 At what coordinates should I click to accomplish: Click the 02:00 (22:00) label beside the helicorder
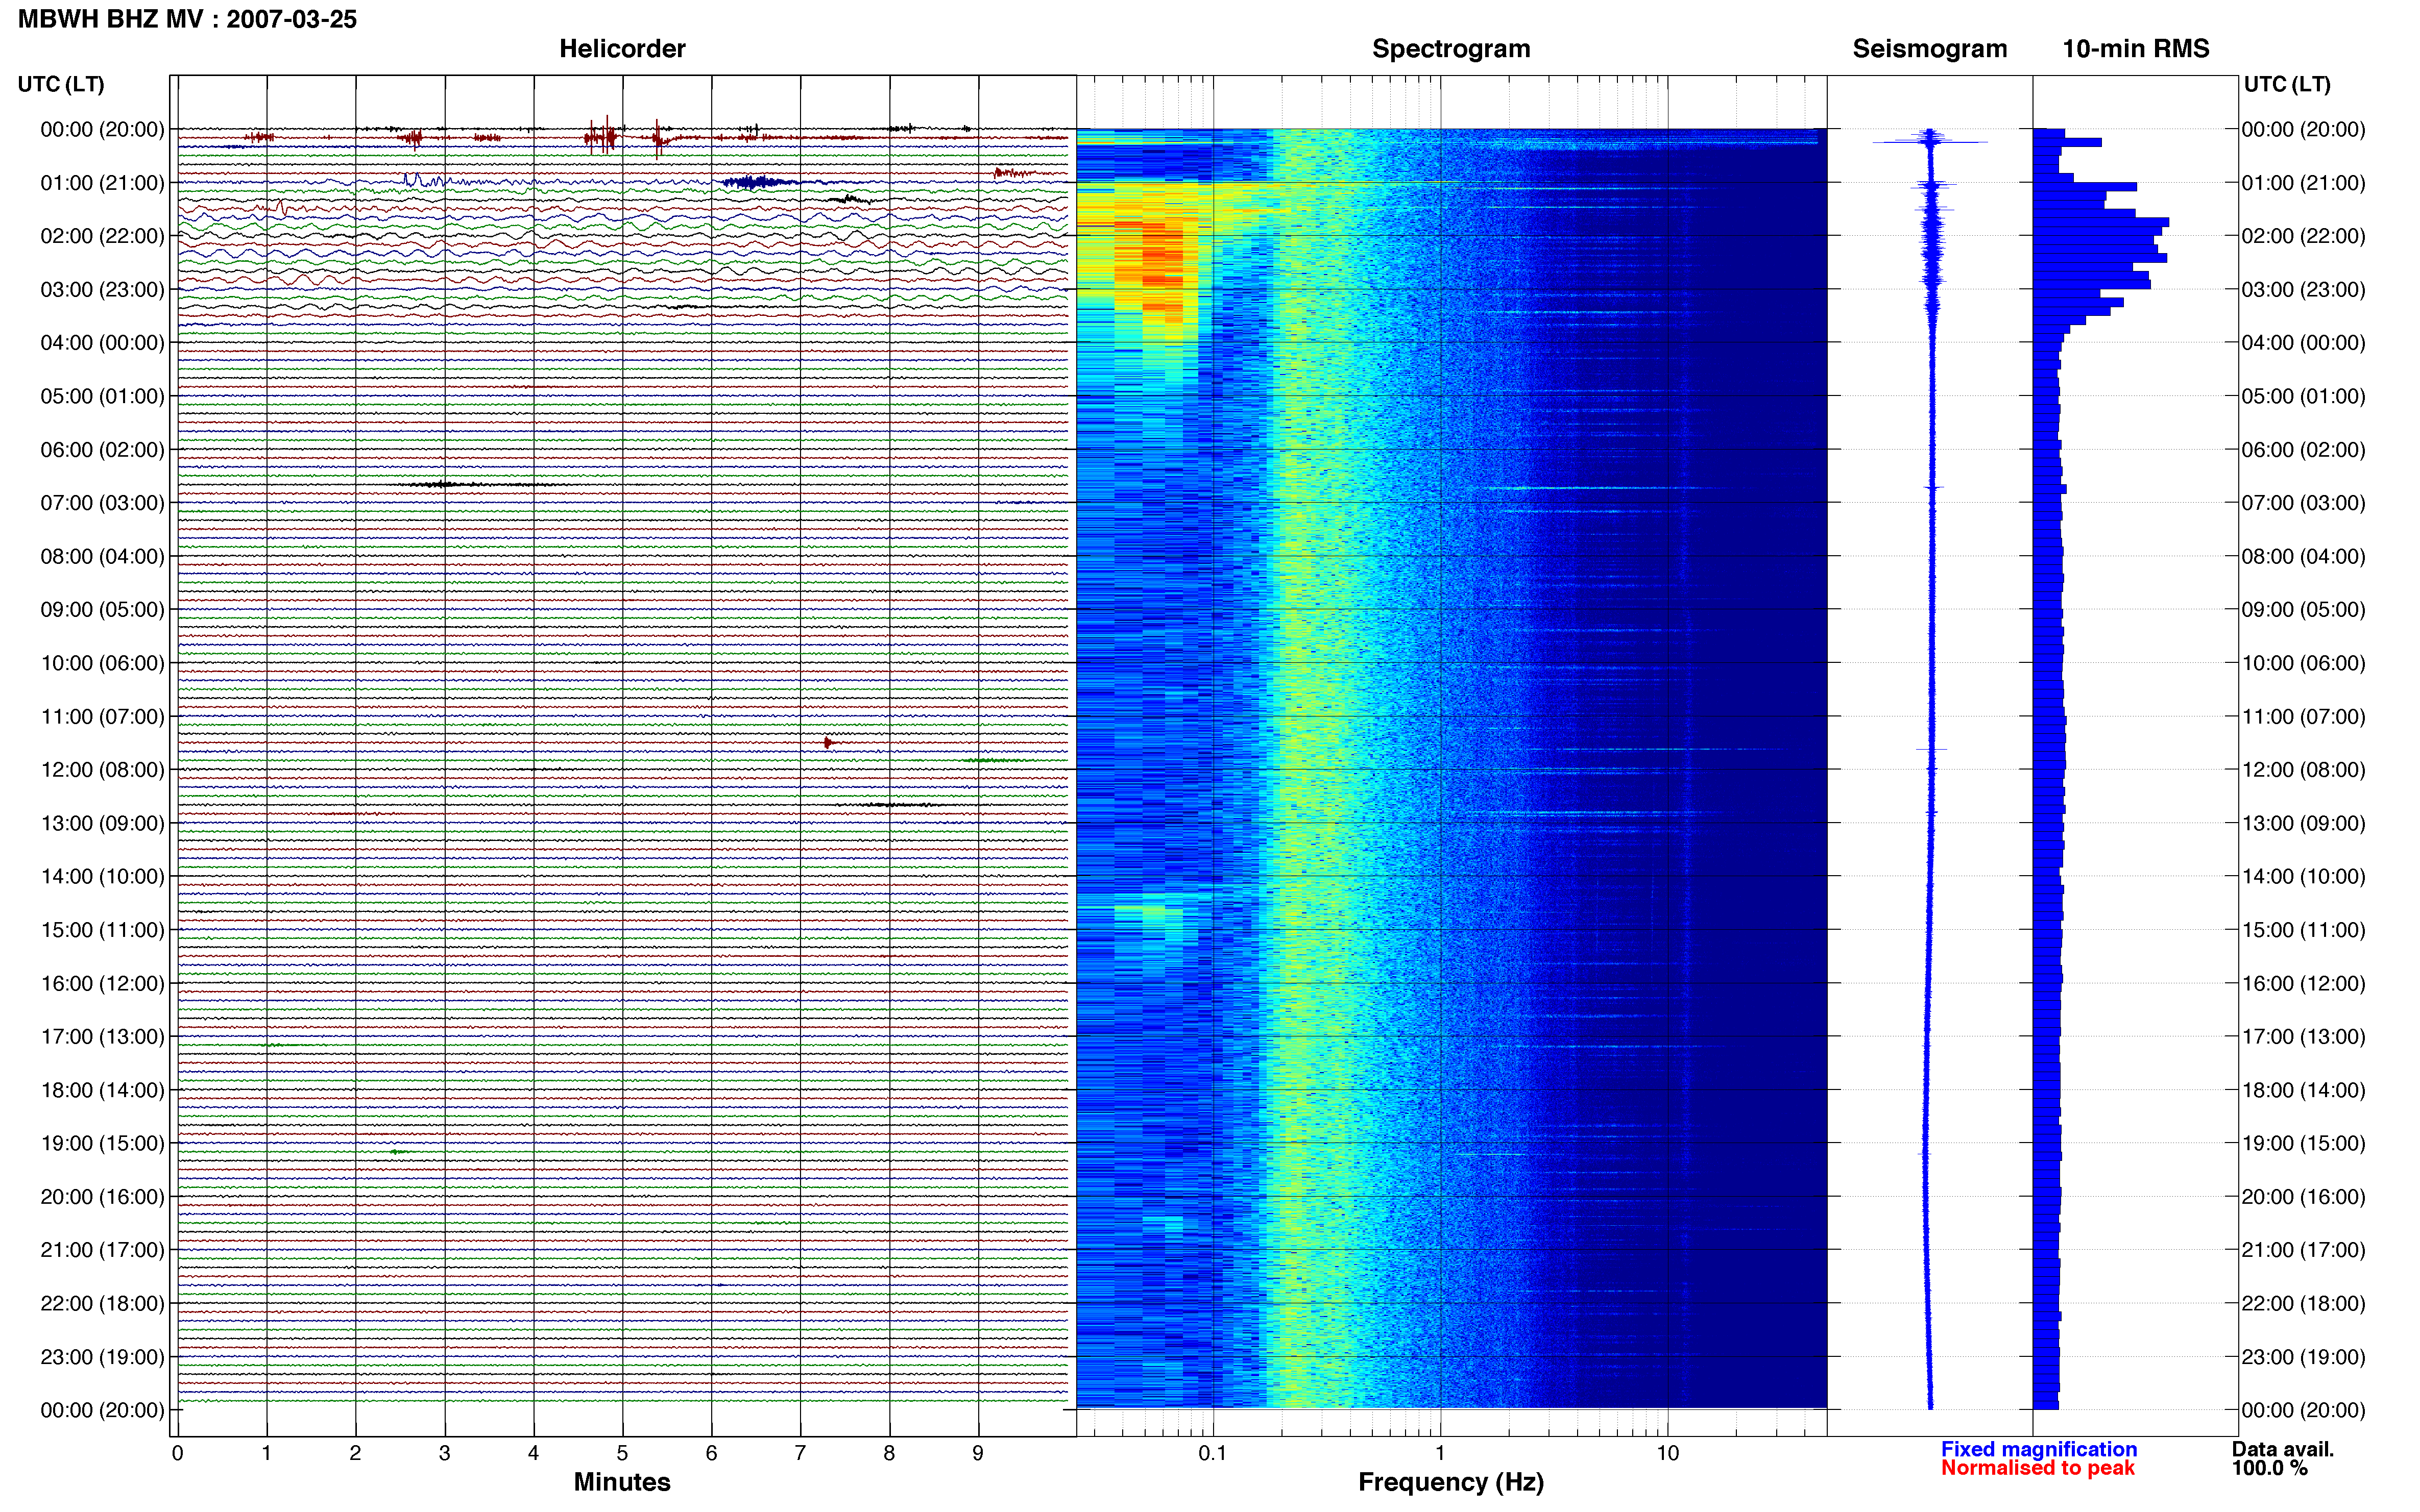pos(102,236)
